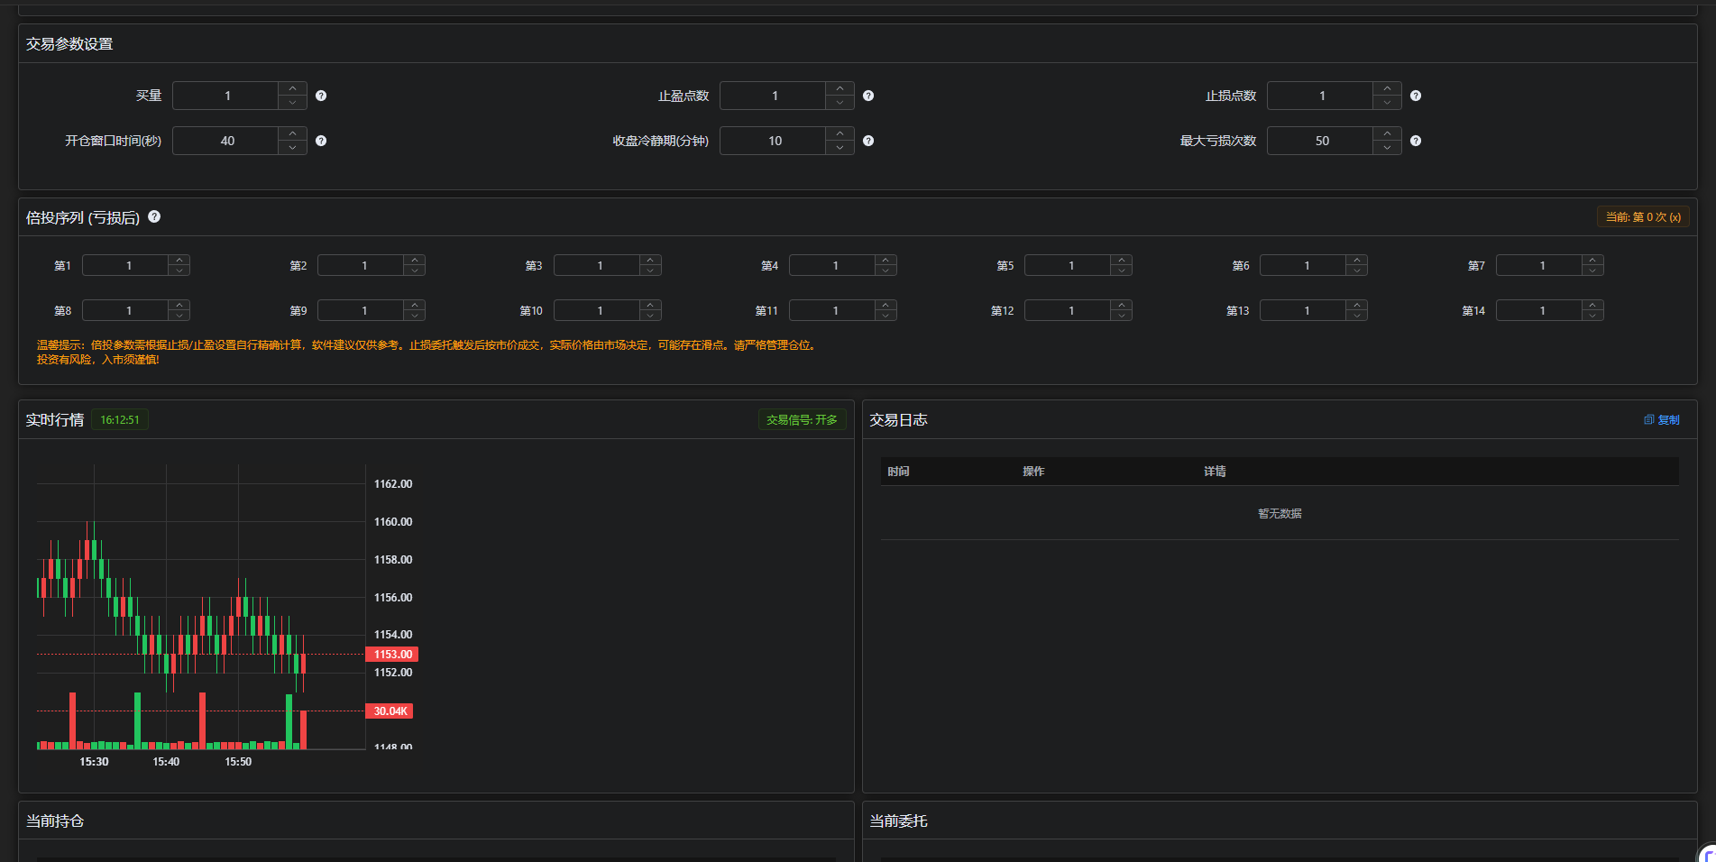Click help icon beside 止损点数

1416,96
